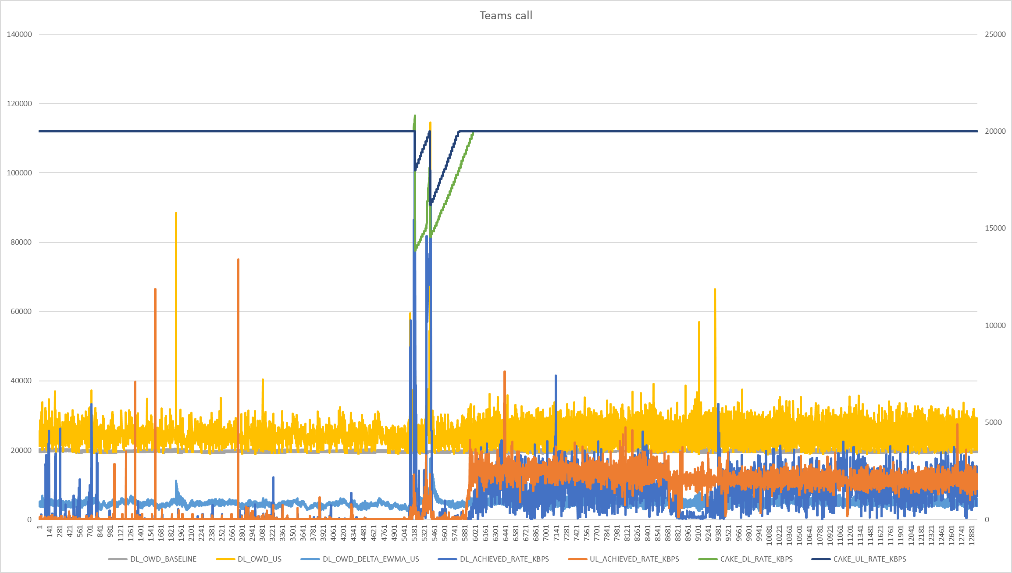Screen dimensions: 1012x573
Task: Click the 140000 left axis label
Action: click(19, 34)
